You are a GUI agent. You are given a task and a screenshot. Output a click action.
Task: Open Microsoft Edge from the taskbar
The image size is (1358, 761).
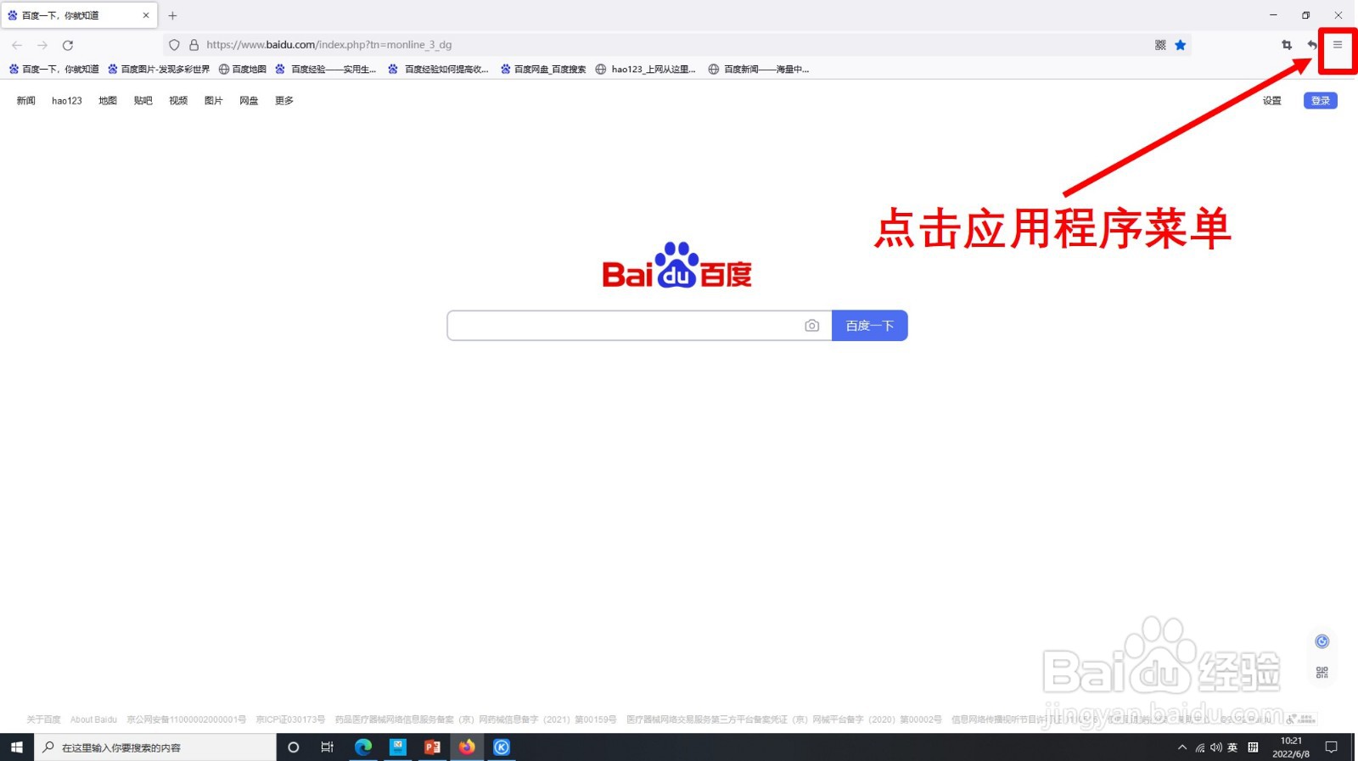pos(363,747)
